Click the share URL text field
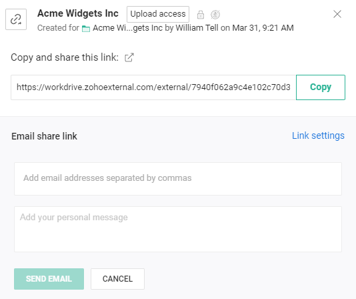The image size is (356, 299). 153,87
